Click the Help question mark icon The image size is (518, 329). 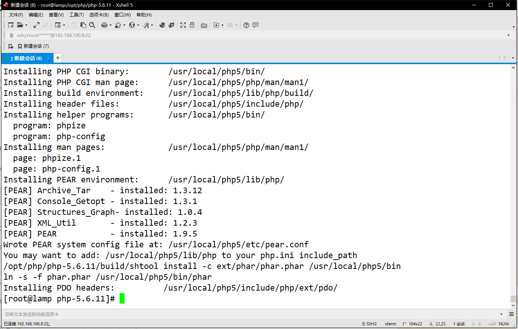point(246,25)
